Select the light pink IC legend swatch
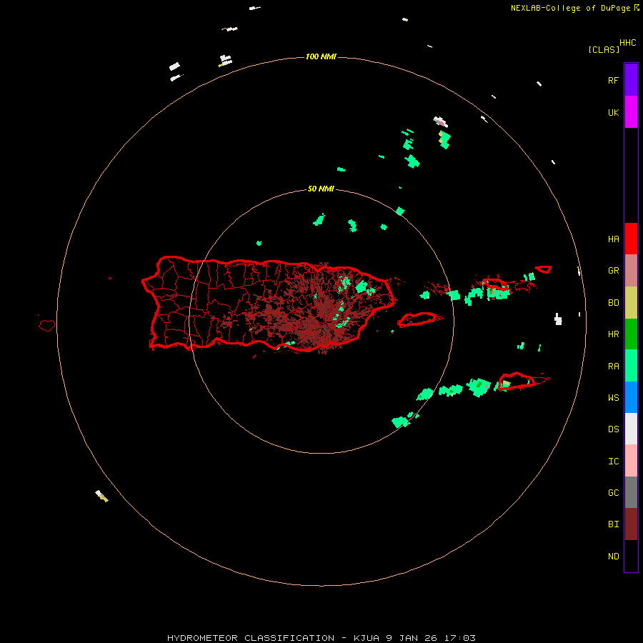The width and height of the screenshot is (643, 643). tap(631, 461)
